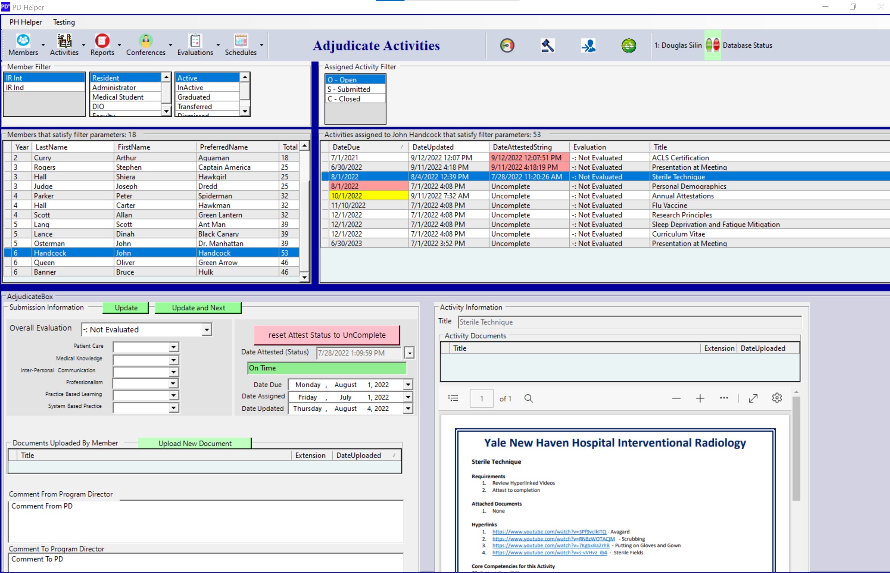Viewport: 890px width, 573px height.
Task: Click the Upload New Document button
Action: point(195,443)
